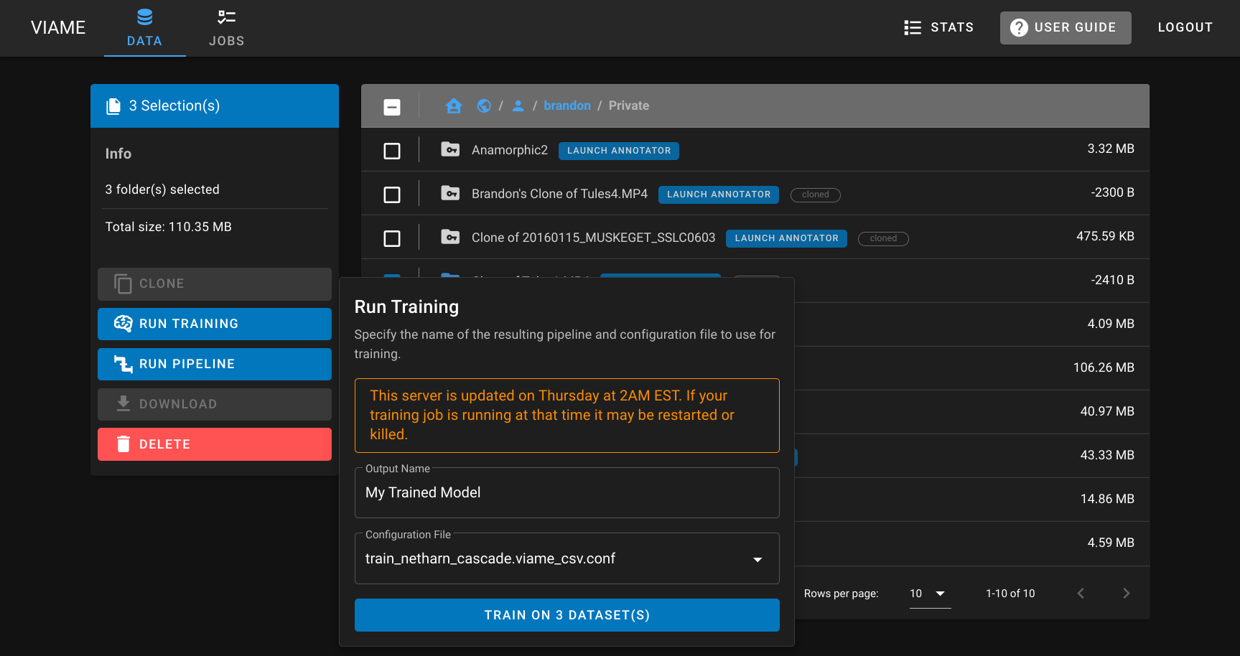Click the DELETE button
The image size is (1240, 656).
215,444
